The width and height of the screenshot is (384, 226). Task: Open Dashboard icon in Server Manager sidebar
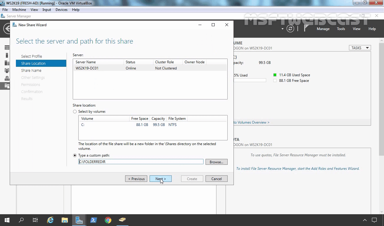(7, 48)
